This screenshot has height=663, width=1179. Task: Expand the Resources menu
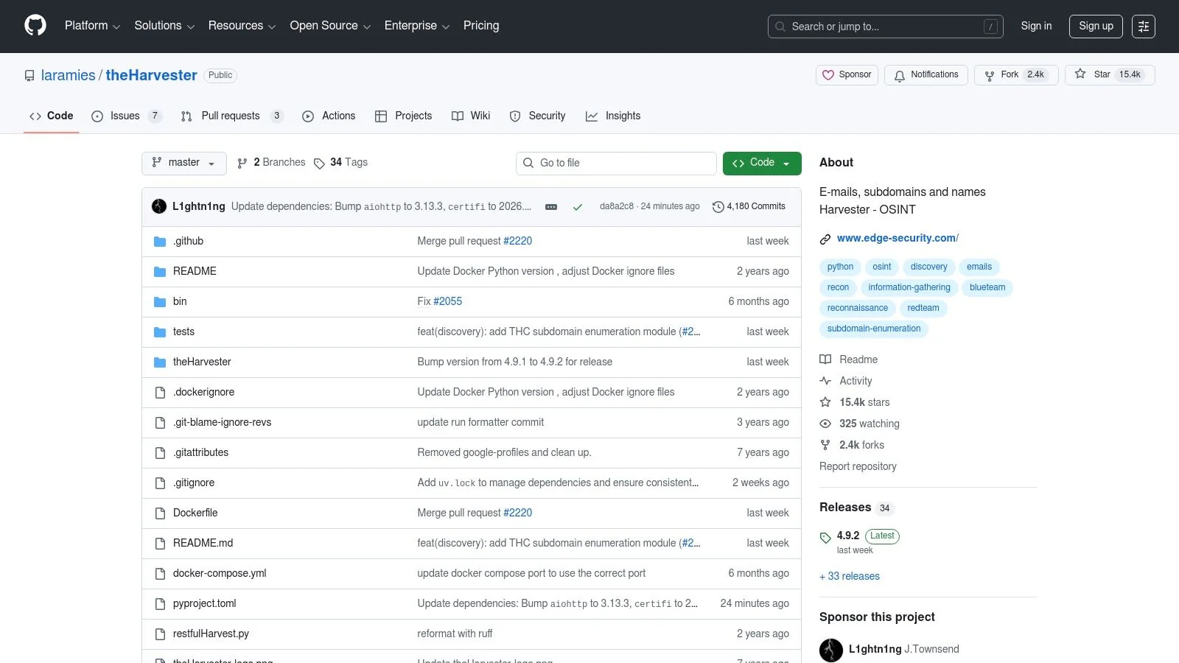coord(242,26)
